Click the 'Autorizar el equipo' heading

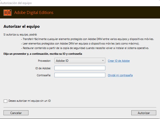[x=21, y=26]
